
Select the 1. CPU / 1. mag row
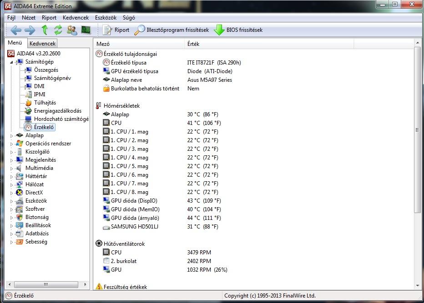pyautogui.click(x=160, y=132)
